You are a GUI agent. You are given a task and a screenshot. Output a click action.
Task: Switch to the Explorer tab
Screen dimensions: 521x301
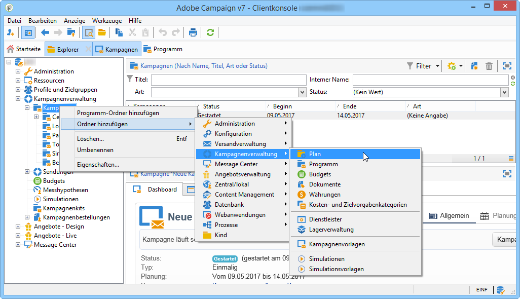(68, 50)
